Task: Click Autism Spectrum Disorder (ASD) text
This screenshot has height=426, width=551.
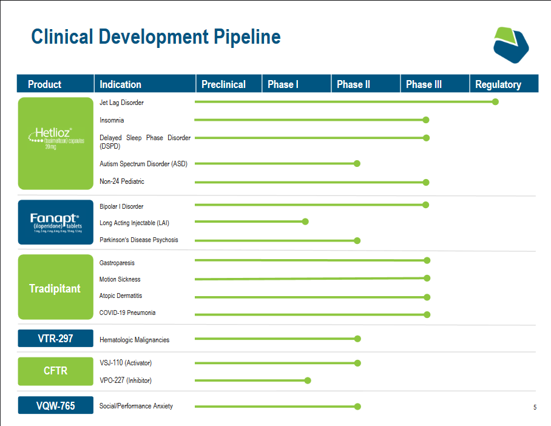Action: point(143,164)
